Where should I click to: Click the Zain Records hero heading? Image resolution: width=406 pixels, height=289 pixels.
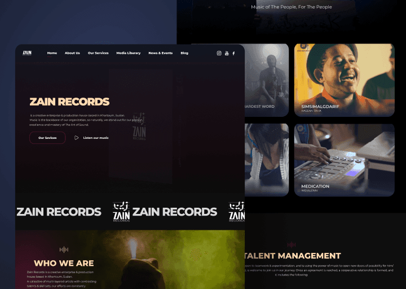point(69,102)
